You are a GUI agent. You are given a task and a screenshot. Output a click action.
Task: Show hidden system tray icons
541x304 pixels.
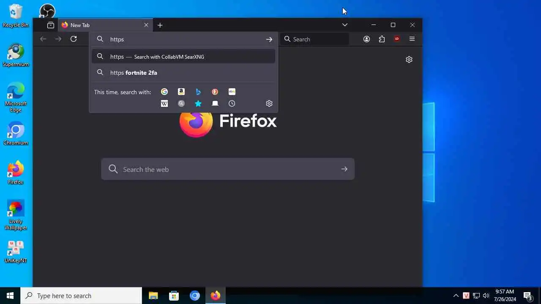click(456, 296)
